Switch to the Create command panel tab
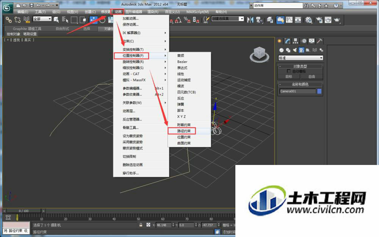Screen dimensions: 379x237 click(279, 41)
